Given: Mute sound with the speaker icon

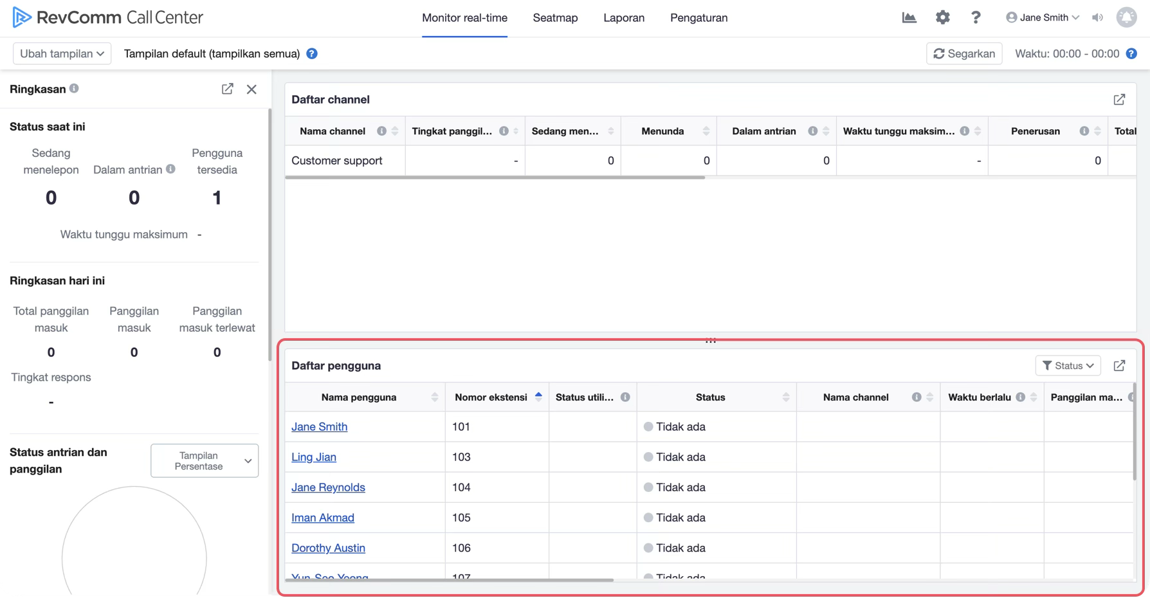Looking at the screenshot, I should coord(1097,17).
